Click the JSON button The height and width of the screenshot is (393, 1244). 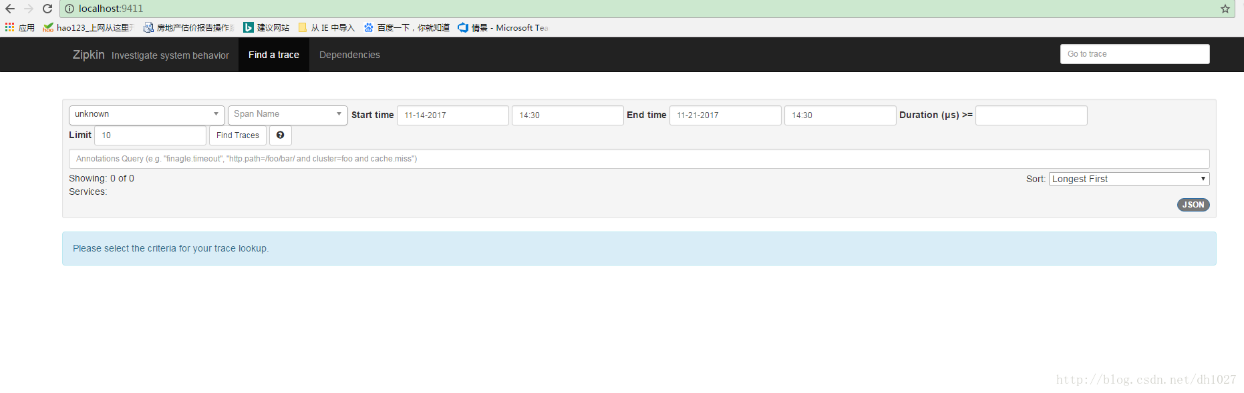pos(1193,205)
